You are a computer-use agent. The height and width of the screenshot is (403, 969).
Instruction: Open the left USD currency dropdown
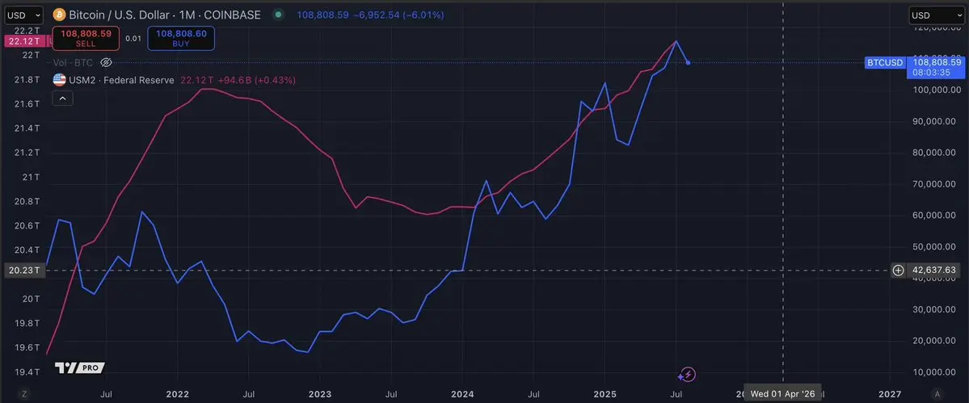click(x=23, y=15)
